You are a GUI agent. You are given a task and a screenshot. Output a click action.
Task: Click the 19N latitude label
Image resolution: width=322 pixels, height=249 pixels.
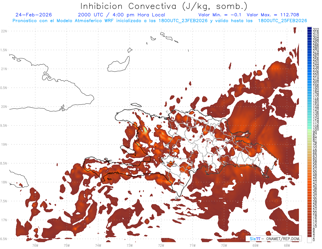(4, 145)
